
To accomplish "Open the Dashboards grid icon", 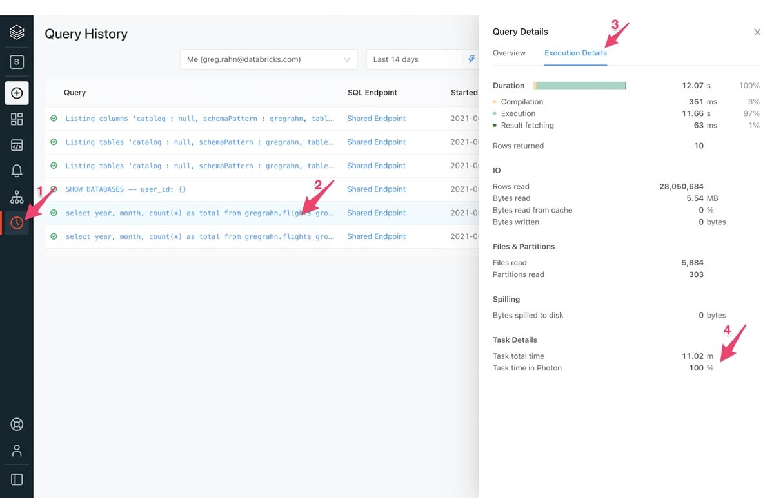I will click(x=17, y=119).
